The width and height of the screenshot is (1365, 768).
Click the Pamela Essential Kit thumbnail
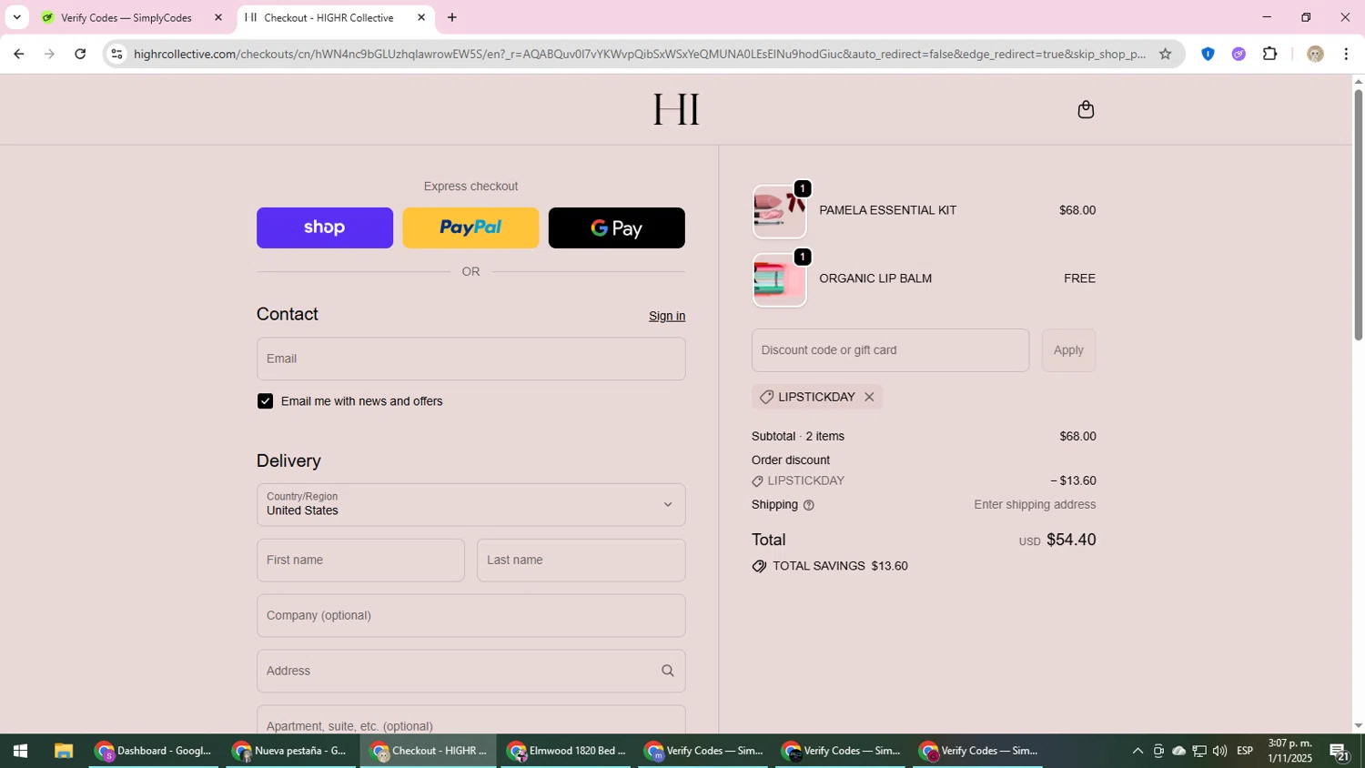(779, 212)
